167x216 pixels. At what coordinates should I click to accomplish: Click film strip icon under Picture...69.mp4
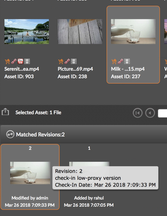tap(74, 61)
